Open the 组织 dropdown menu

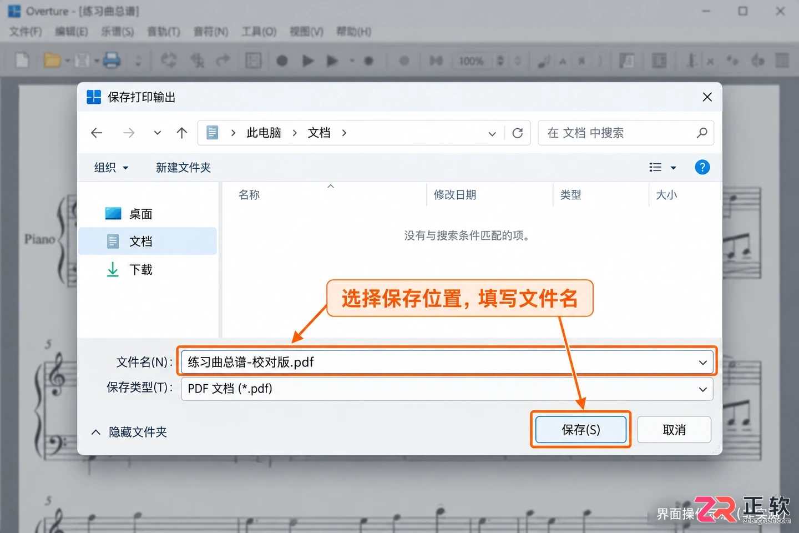(x=111, y=168)
